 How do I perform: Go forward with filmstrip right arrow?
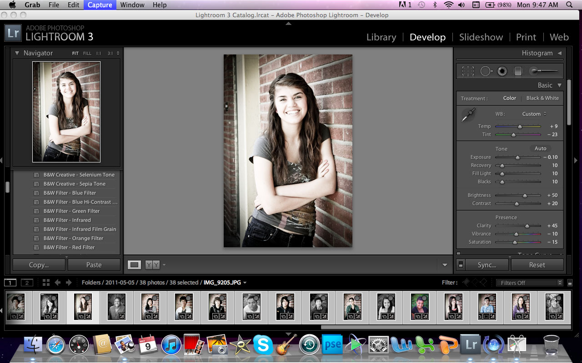coord(69,282)
